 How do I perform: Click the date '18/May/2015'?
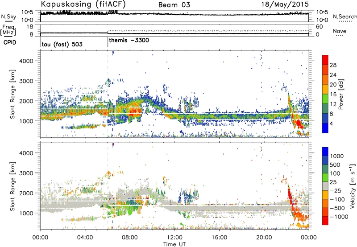tap(285, 4)
